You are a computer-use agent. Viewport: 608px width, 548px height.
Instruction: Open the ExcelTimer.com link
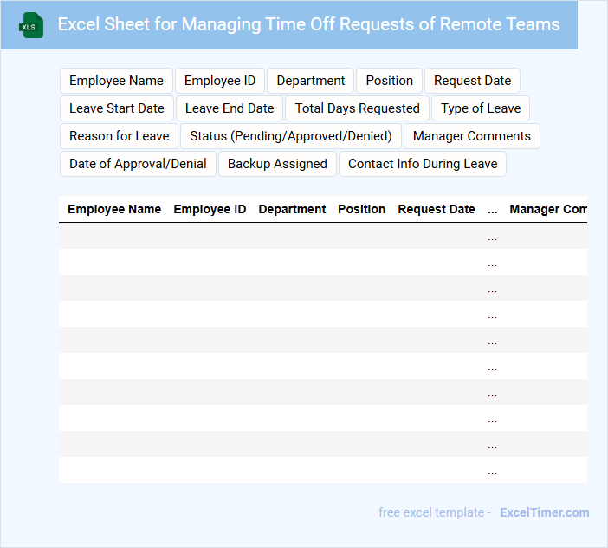click(x=545, y=512)
